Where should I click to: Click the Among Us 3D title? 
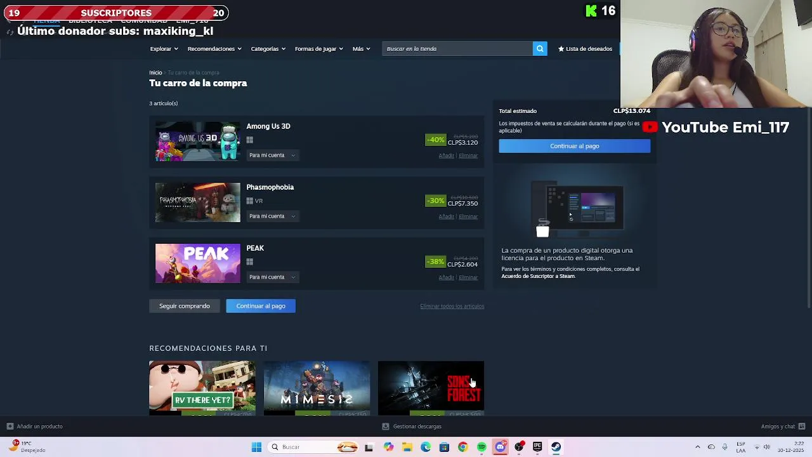pos(268,126)
